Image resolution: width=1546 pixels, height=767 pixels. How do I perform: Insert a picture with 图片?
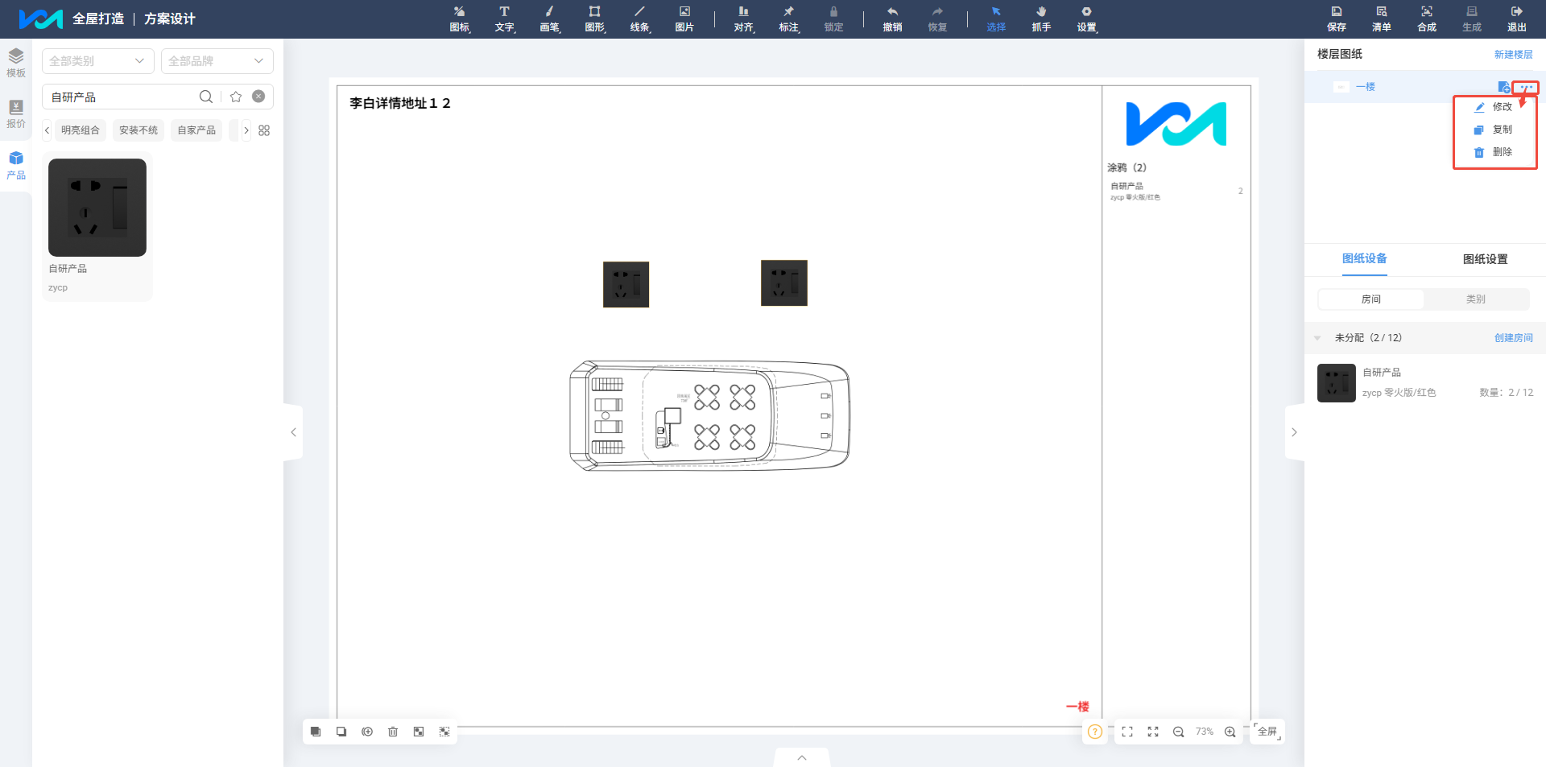[684, 19]
